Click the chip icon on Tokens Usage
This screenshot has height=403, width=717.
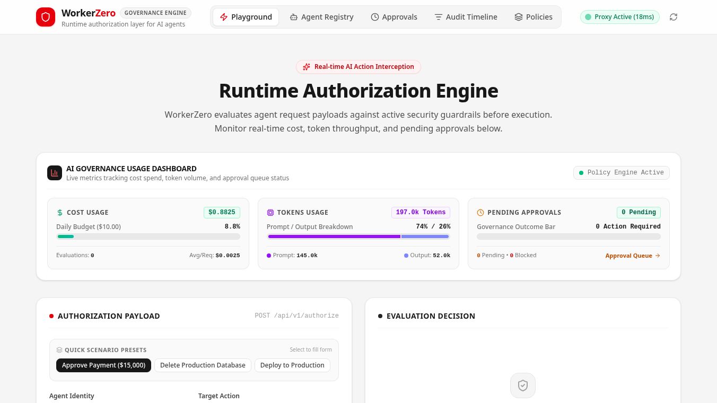tap(270, 213)
